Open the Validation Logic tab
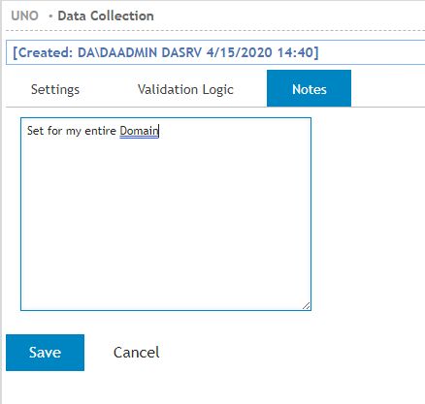The height and width of the screenshot is (404, 425). click(185, 89)
